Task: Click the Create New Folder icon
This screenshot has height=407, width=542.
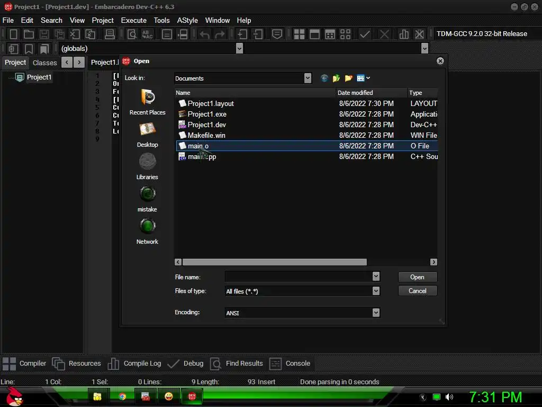Action: pos(348,78)
